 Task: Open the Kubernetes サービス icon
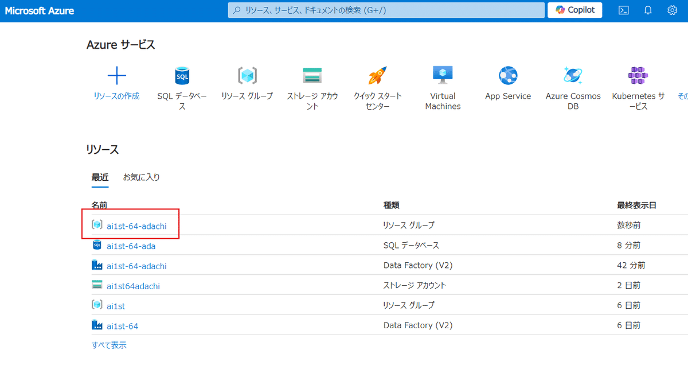638,75
